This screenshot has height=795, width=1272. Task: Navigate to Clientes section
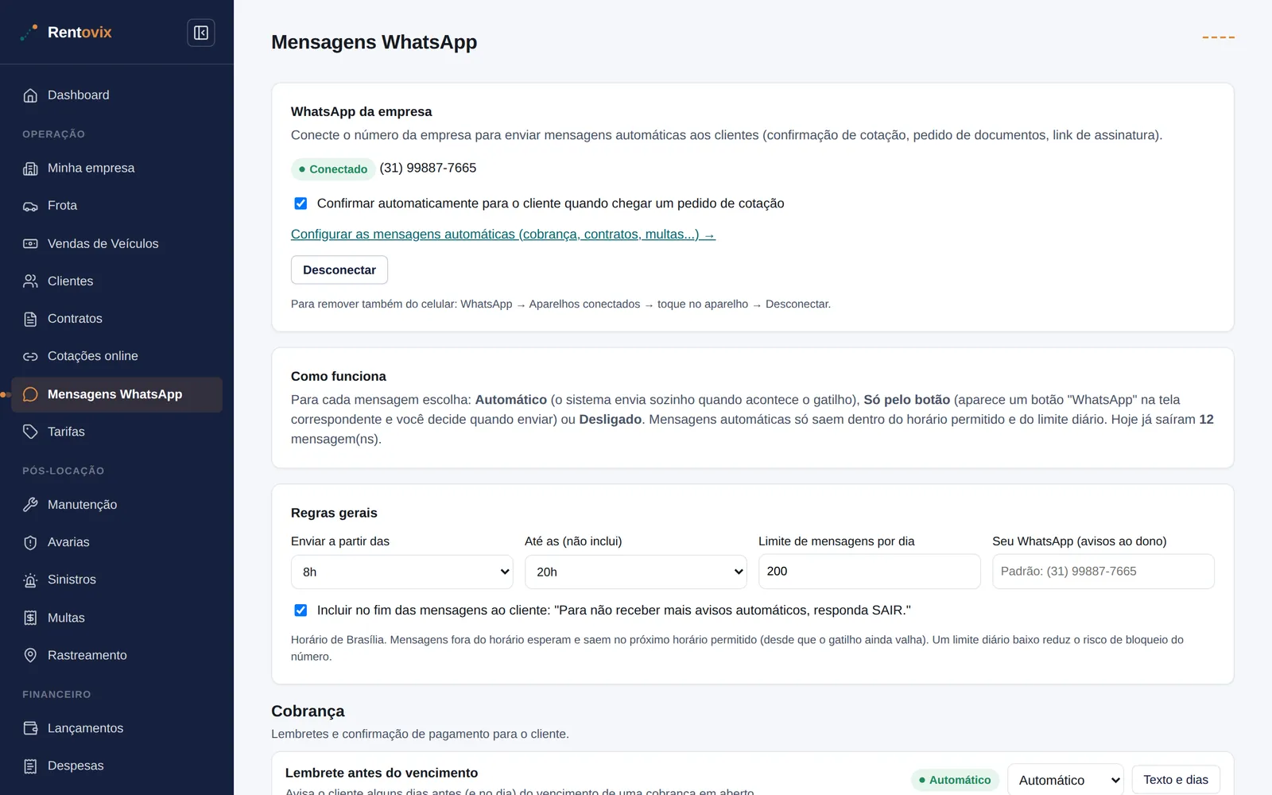coord(117,281)
